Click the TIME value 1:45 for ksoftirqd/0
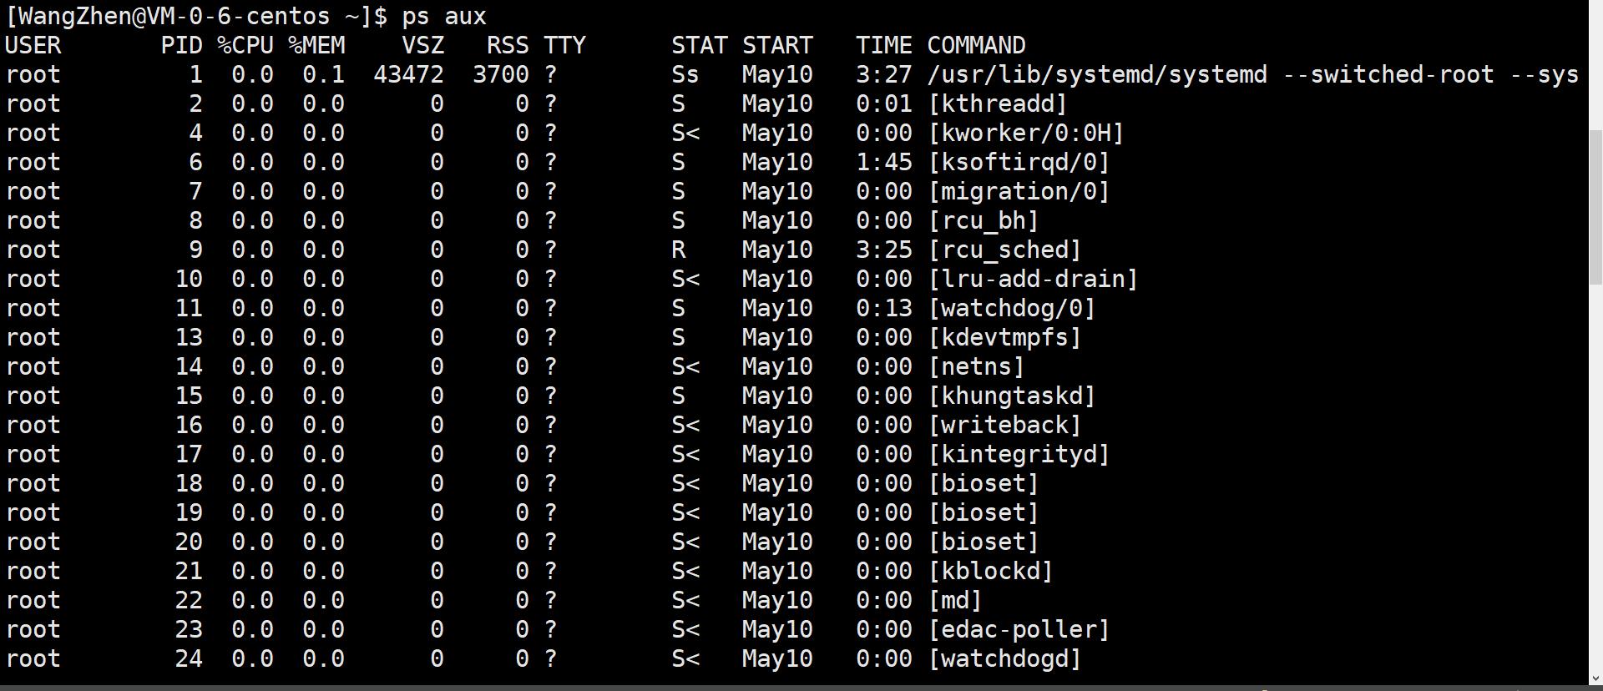 (884, 162)
